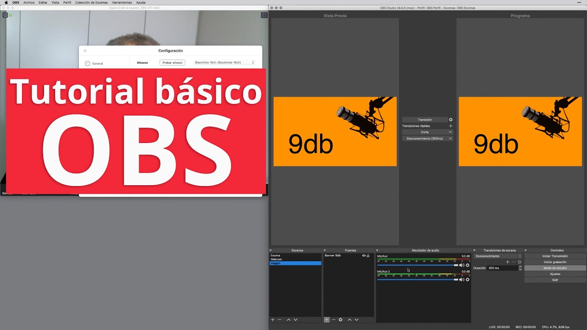Viewport: 587px width, 330px height.
Task: Open the OBS application menu
Action: pos(16,2)
